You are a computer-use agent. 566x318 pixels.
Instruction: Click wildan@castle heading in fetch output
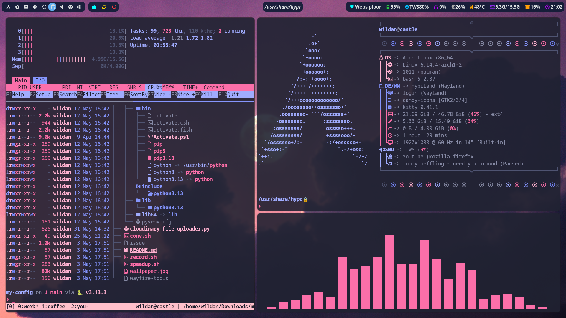[398, 29]
